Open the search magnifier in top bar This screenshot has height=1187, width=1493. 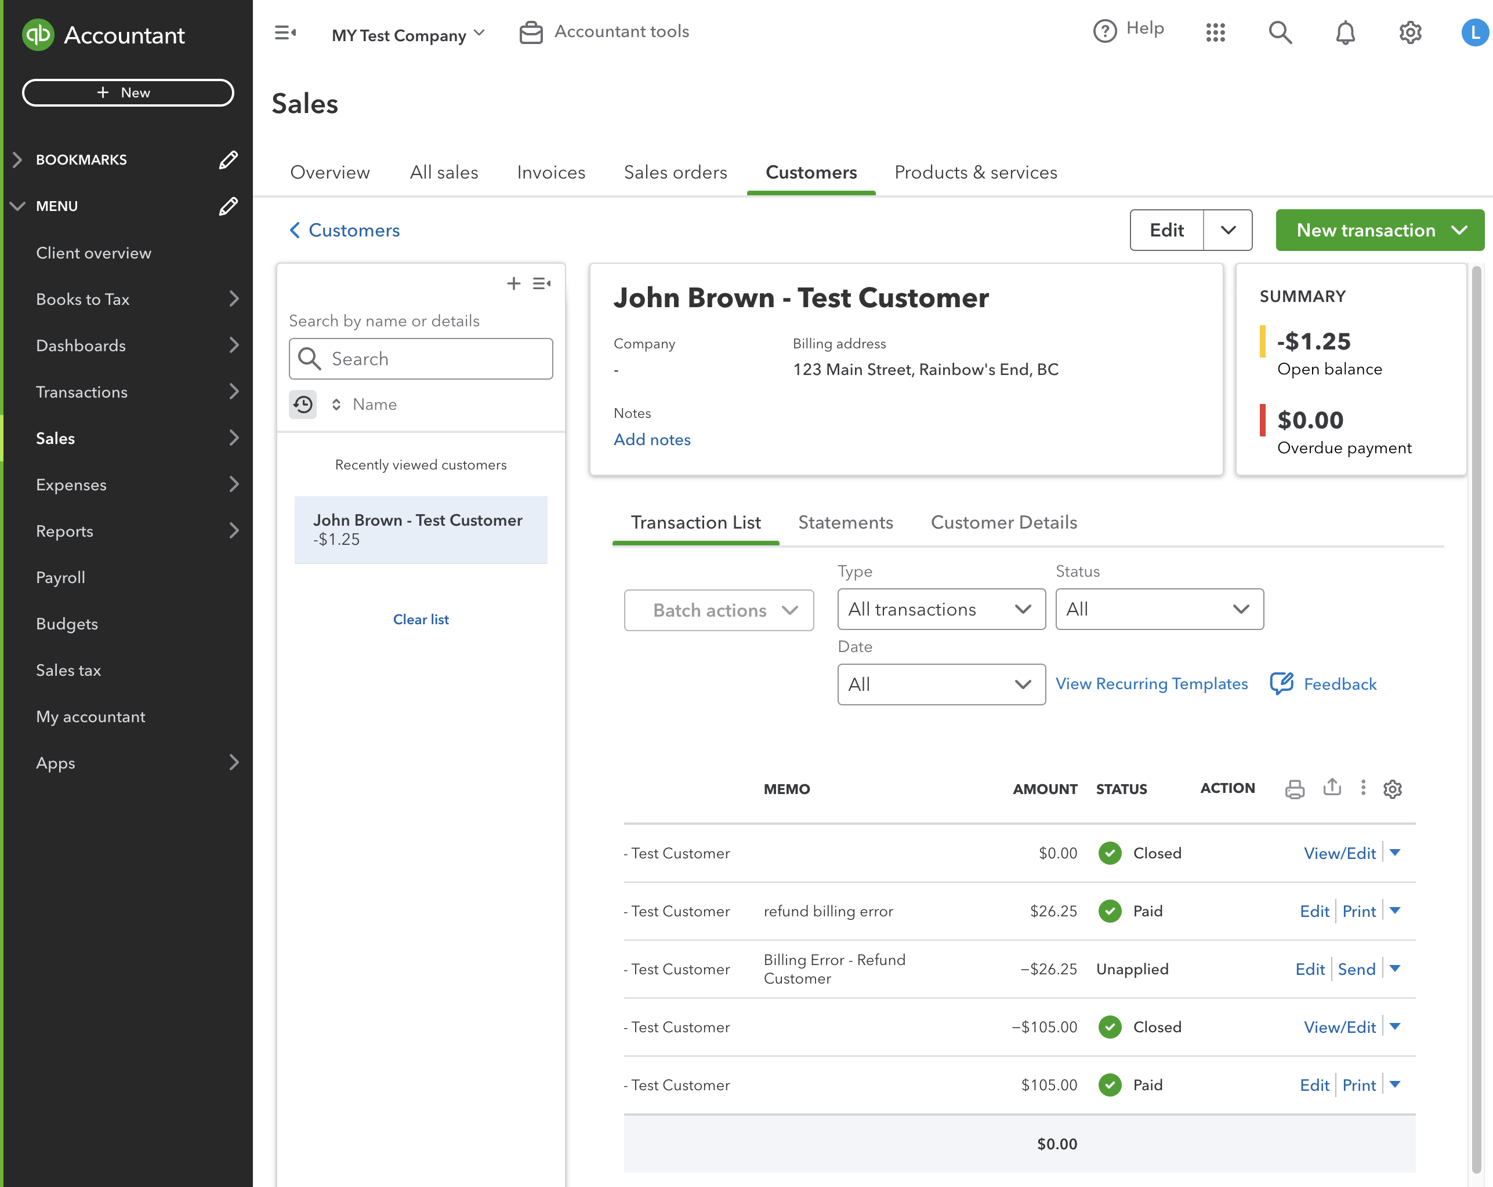pyautogui.click(x=1280, y=32)
